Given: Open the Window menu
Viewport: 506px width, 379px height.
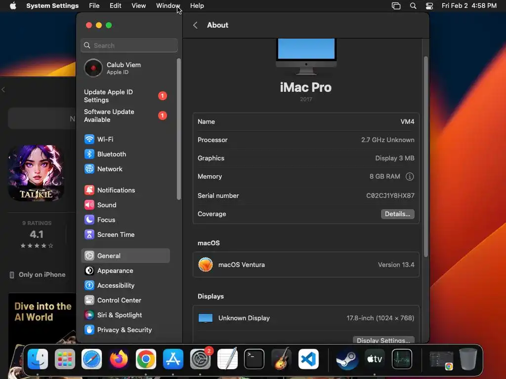Looking at the screenshot, I should click(x=168, y=6).
